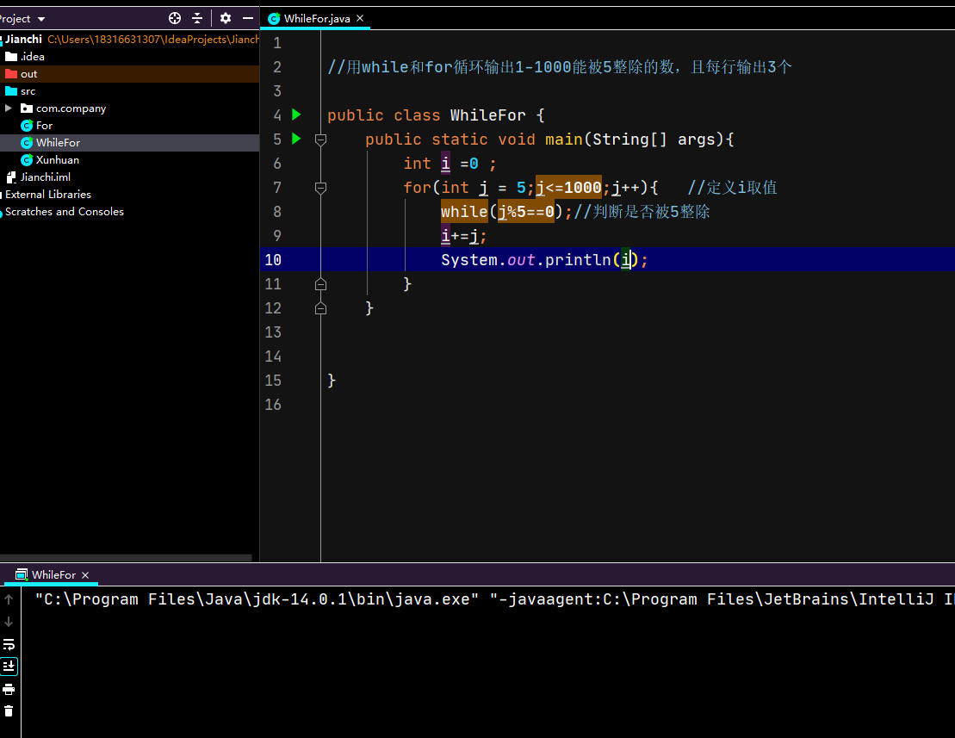Click fold end marker at line 11
Screen dimensions: 955x738
(x=320, y=284)
